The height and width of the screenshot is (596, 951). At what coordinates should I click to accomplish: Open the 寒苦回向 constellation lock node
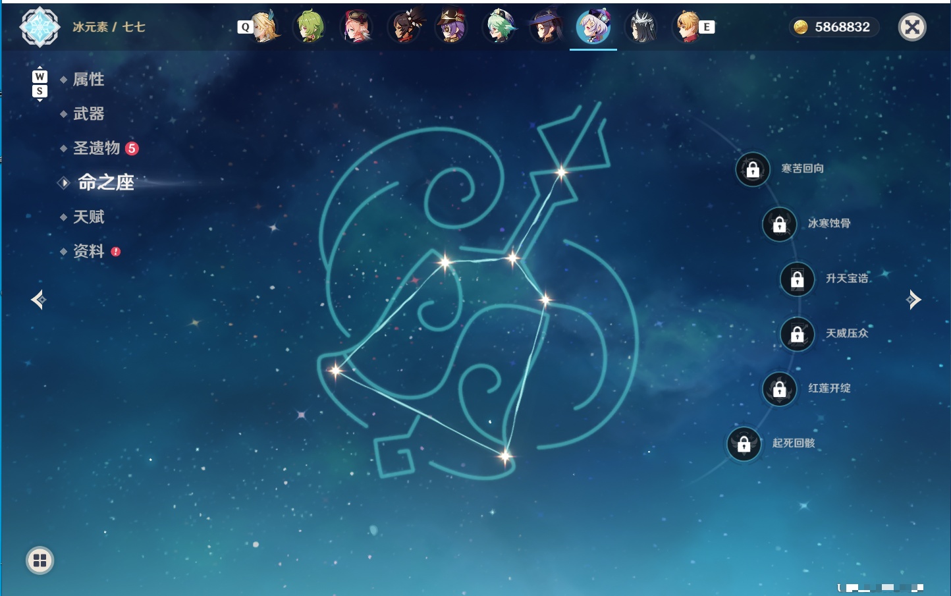coord(753,169)
